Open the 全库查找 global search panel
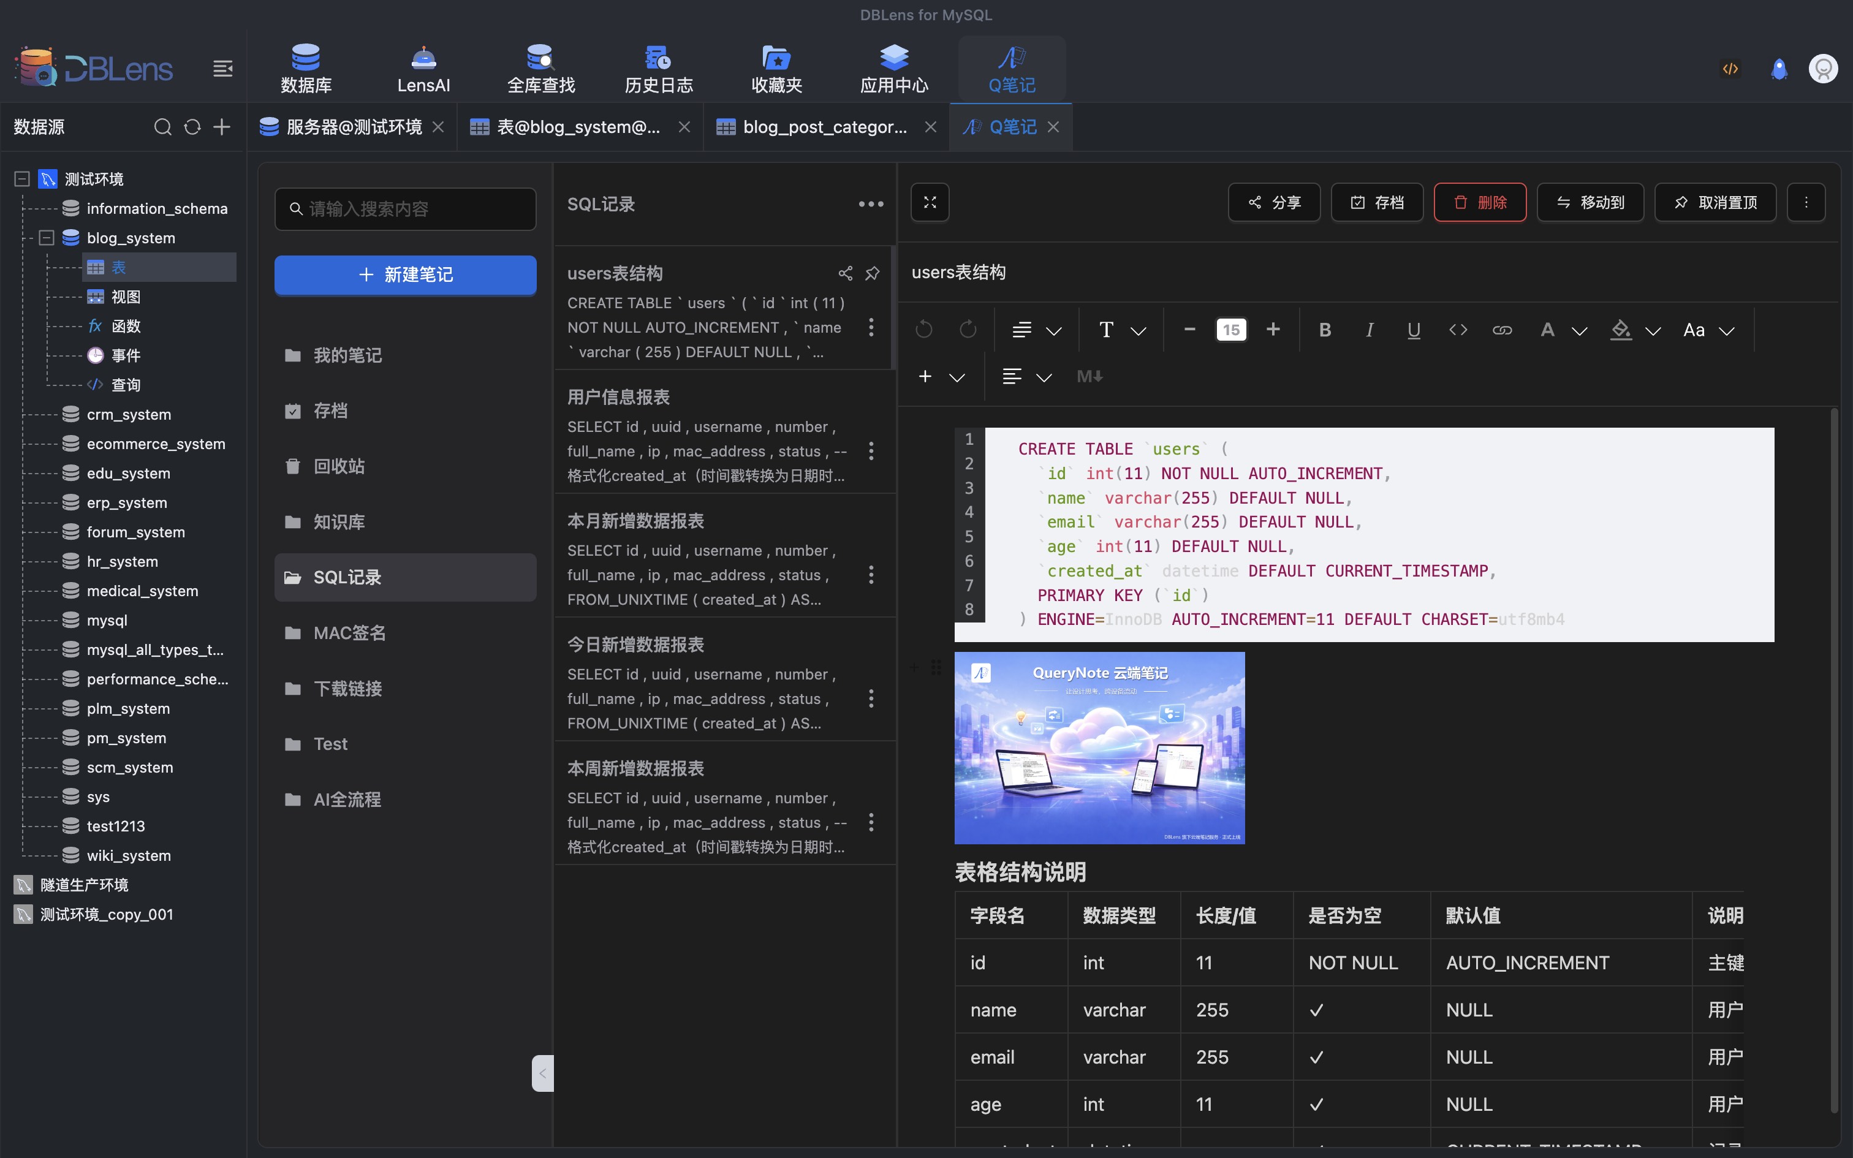Viewport: 1853px width, 1158px height. point(540,67)
